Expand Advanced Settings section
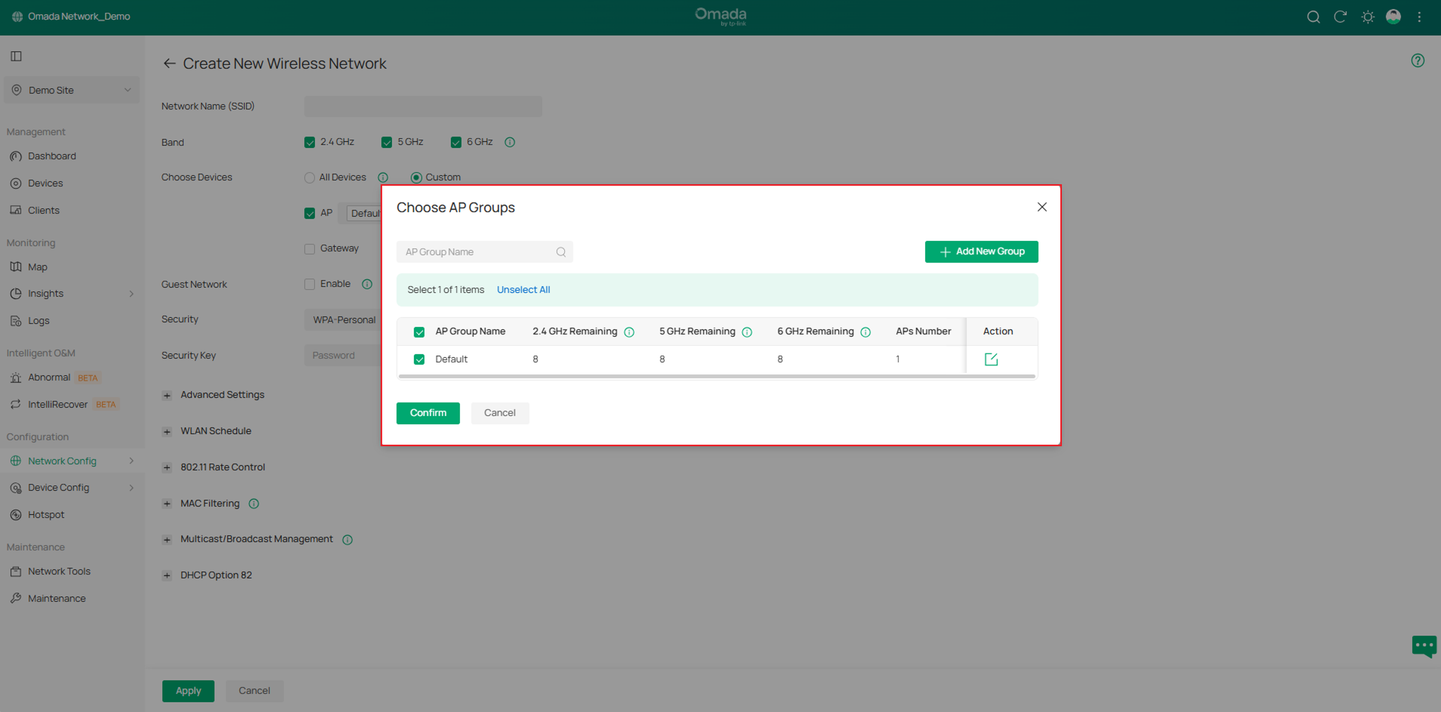Screen dimensions: 1441x712 click(167, 395)
